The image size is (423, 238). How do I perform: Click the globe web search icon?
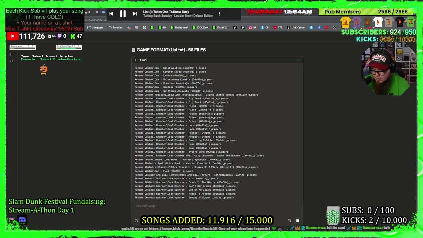[136, 221]
